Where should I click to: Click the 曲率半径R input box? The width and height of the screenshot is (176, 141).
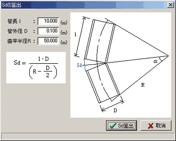pos(48,41)
